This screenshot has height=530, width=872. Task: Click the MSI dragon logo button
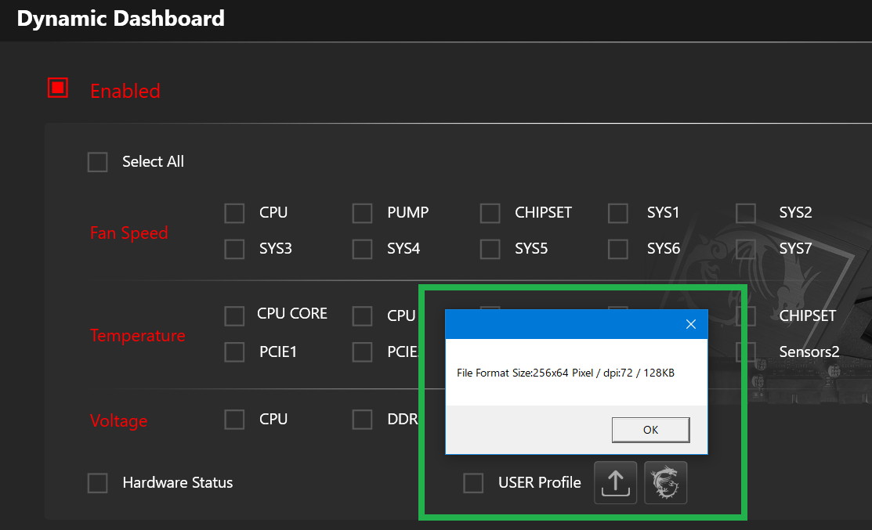(665, 482)
